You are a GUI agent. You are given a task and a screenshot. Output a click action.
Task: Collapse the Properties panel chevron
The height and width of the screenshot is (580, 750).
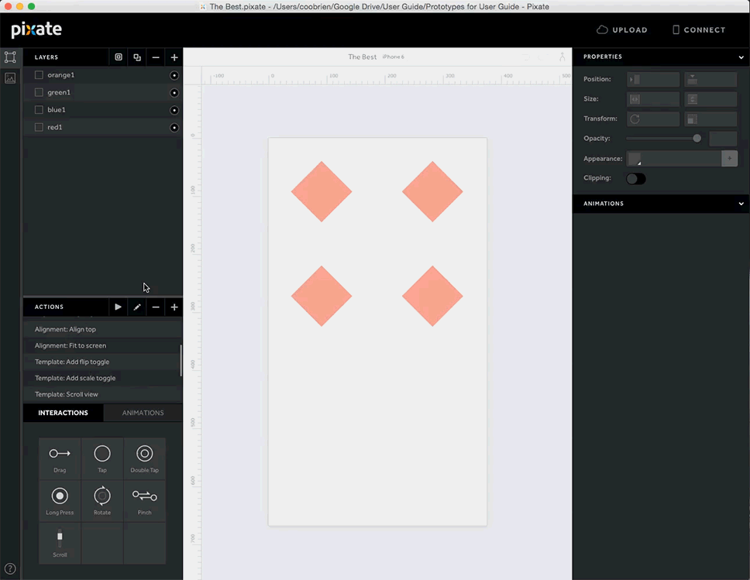pyautogui.click(x=741, y=57)
